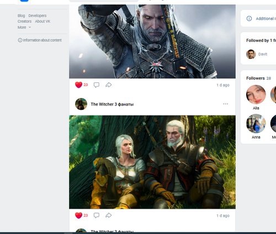Open three-dot menu of The Witcher 3 фанаты post
This screenshot has height=234, width=276.
226,104
